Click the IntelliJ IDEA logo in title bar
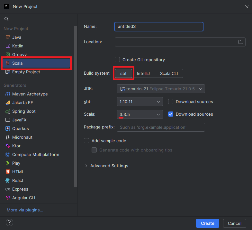 6,6
